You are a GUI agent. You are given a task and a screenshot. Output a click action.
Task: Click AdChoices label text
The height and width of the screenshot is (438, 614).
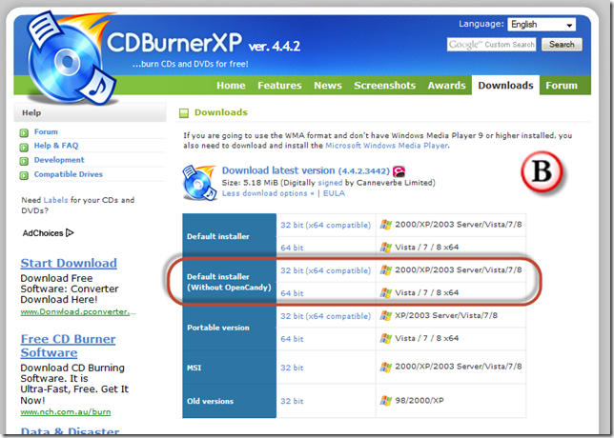tap(43, 233)
